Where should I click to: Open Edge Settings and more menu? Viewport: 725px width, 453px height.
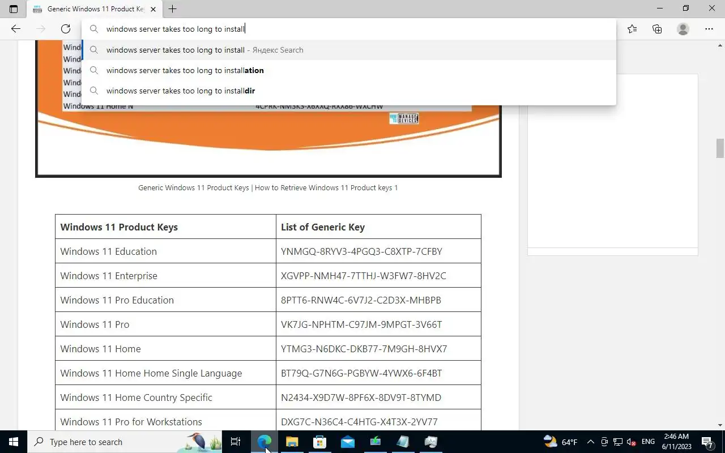pos(709,29)
